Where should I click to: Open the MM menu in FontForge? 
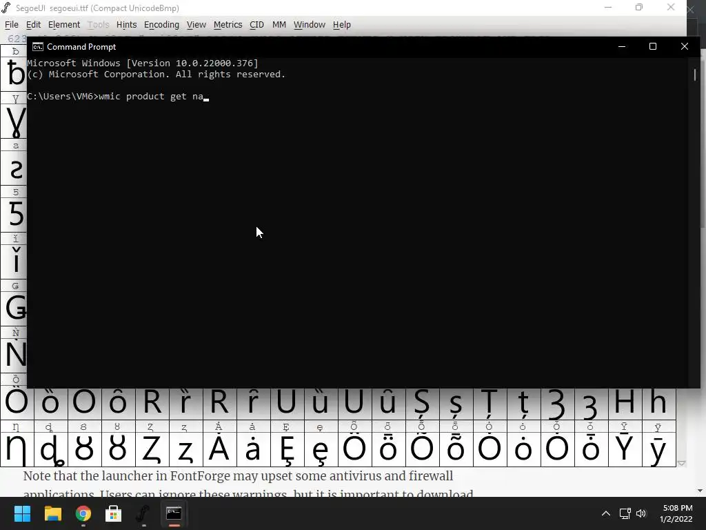pos(279,25)
